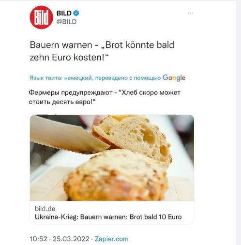Click the bild.de domain label
241x245 pixels.
pyautogui.click(x=45, y=209)
